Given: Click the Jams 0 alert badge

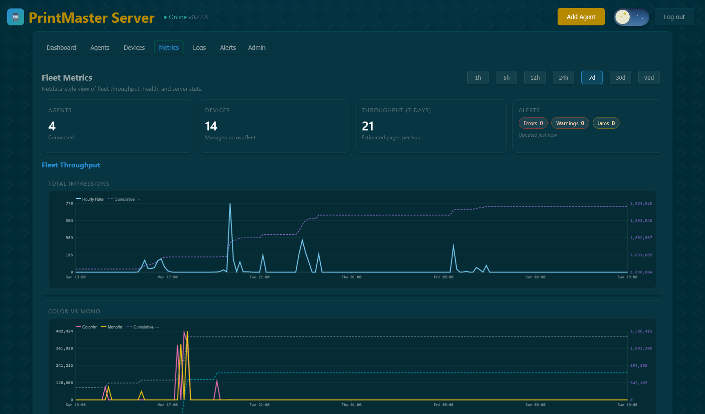Looking at the screenshot, I should [606, 123].
